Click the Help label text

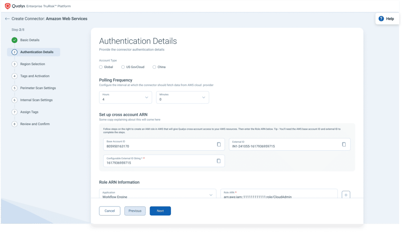point(390,19)
